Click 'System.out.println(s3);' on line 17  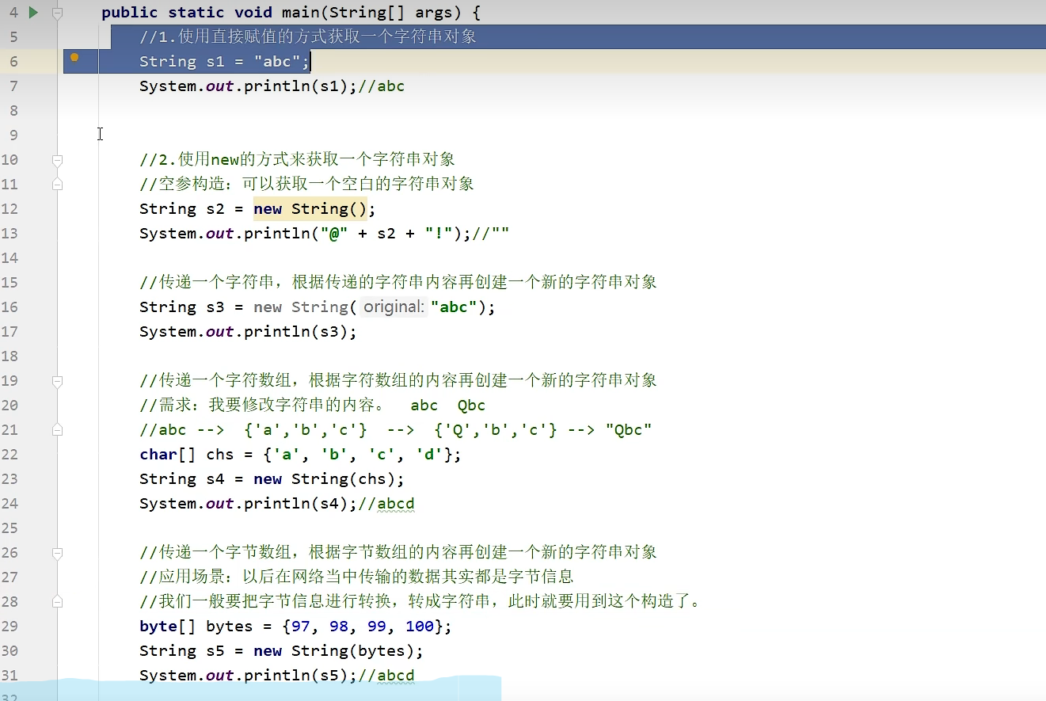(x=249, y=332)
